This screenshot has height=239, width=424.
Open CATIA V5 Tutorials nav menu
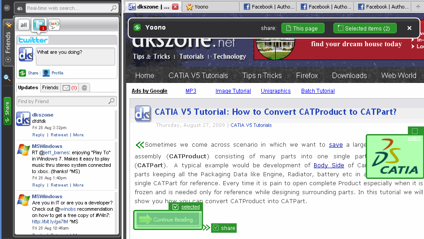coord(198,75)
